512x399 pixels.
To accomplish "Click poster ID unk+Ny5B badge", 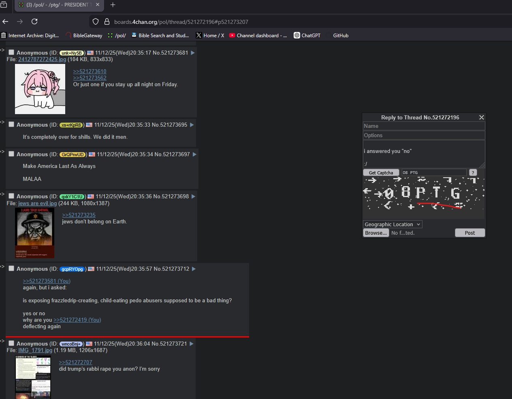I will coord(72,53).
